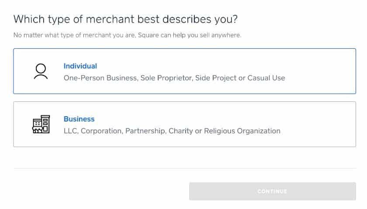
Task: Click empty space inside the Business card's right side
Action: (x=321, y=124)
